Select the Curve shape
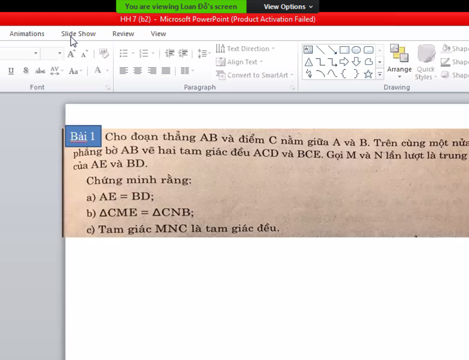Viewport: 469px width, 360px height. pyautogui.click(x=333, y=74)
